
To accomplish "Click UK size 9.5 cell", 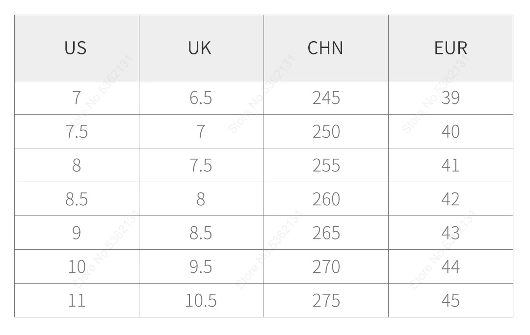I will tap(201, 266).
